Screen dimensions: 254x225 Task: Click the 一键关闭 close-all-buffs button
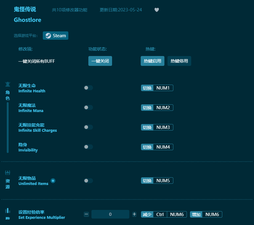pyautogui.click(x=100, y=61)
